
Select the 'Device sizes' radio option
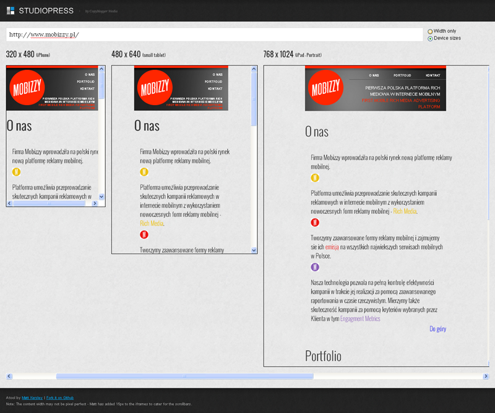tap(430, 38)
